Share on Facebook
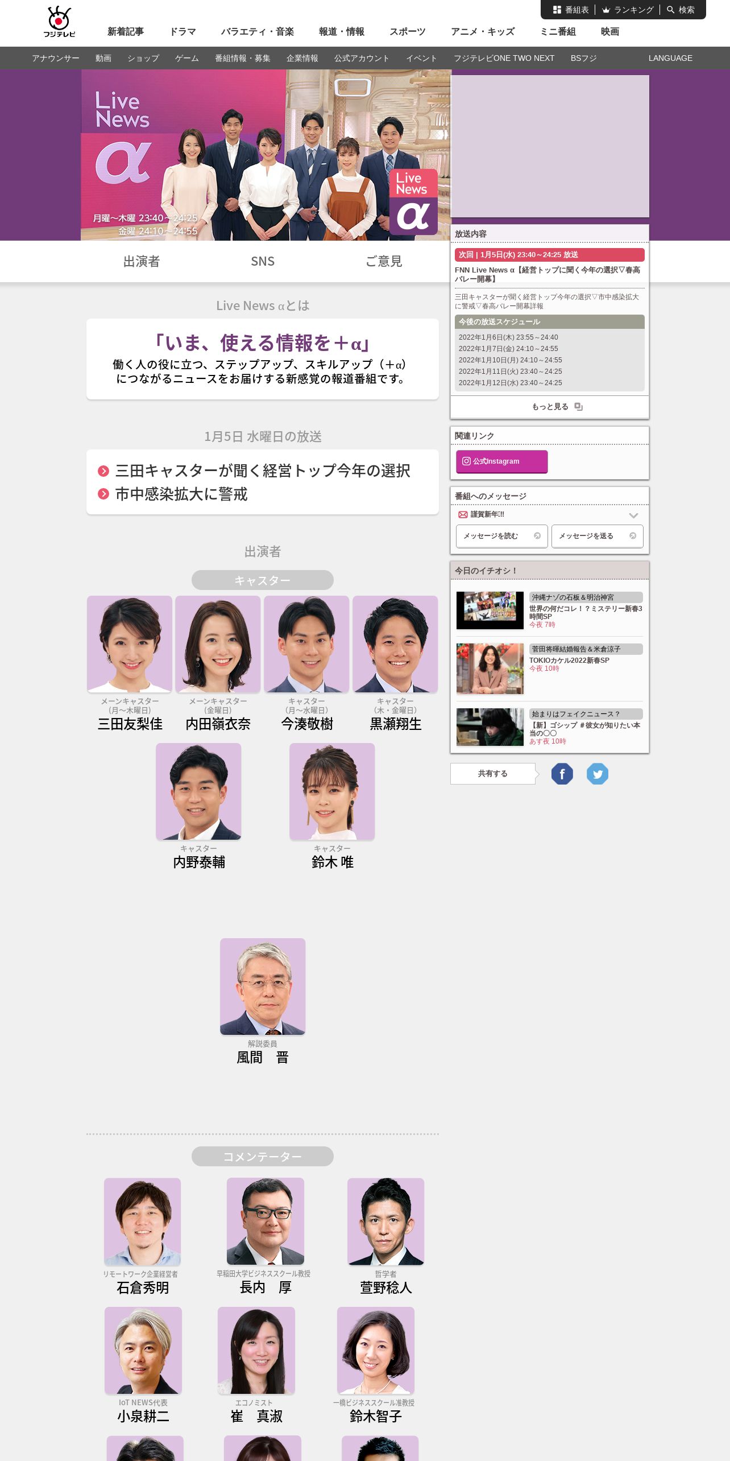Viewport: 730px width, 1461px height. (x=562, y=774)
